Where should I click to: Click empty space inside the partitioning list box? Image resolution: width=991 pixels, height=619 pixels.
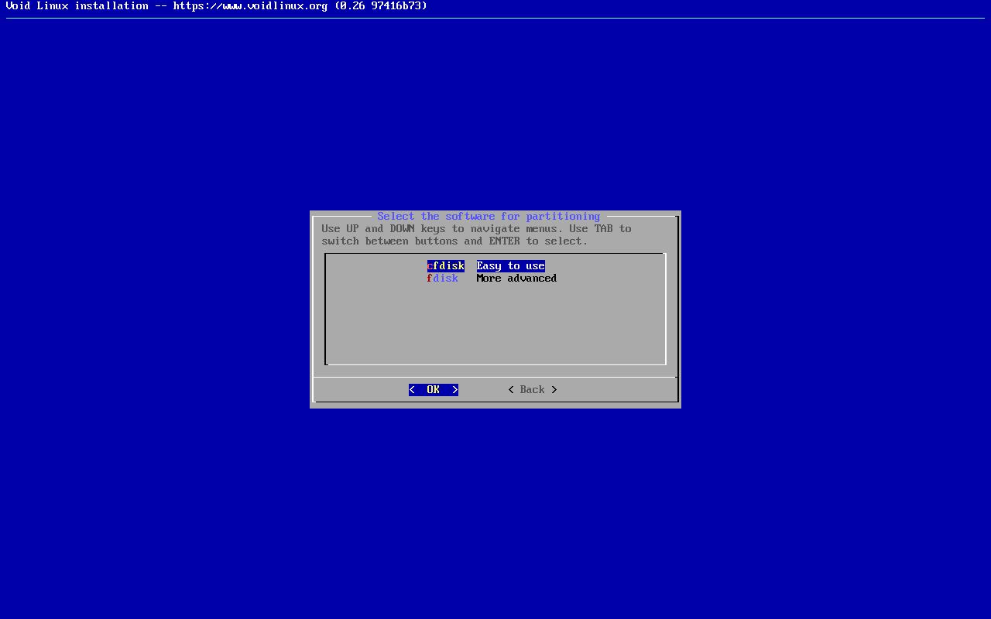click(x=495, y=325)
